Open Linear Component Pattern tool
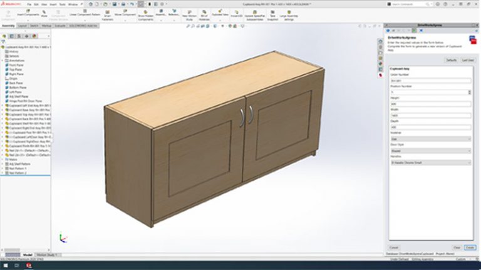The width and height of the screenshot is (481, 270). (x=85, y=13)
